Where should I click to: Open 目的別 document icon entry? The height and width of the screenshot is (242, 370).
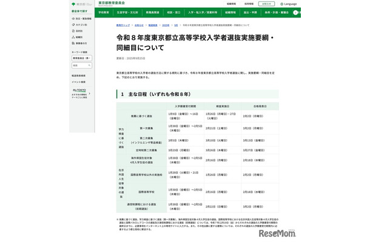click(x=77, y=31)
